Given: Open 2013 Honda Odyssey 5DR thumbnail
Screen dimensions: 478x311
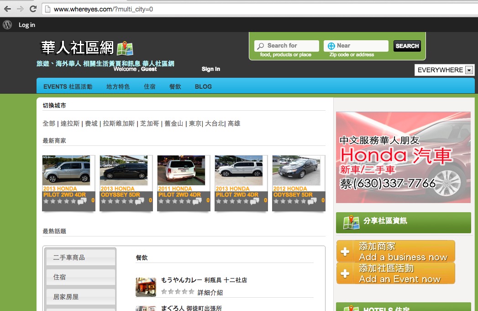Looking at the screenshot, I should (124, 170).
